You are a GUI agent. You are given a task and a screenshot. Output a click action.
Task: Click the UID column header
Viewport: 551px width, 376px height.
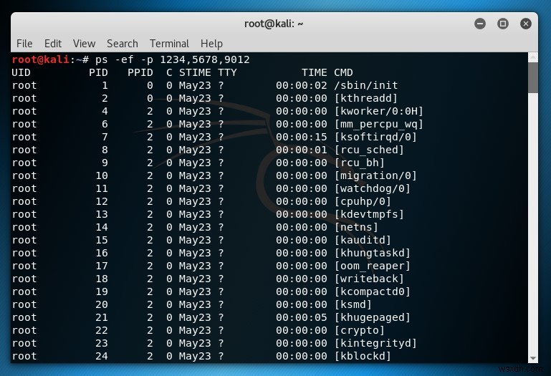click(x=21, y=72)
